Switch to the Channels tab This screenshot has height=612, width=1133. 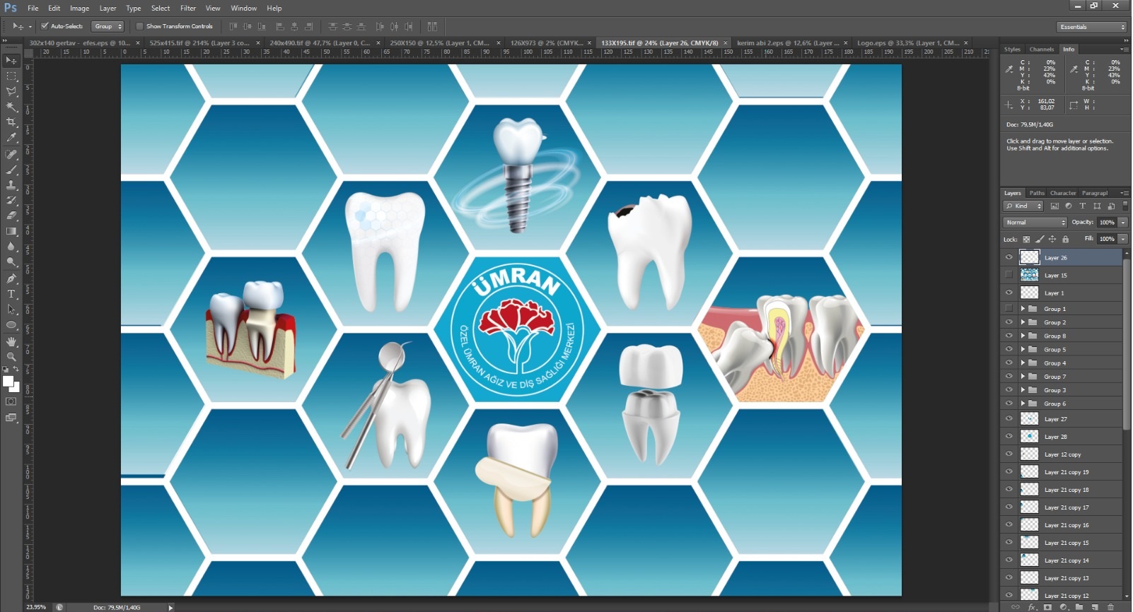click(1041, 49)
